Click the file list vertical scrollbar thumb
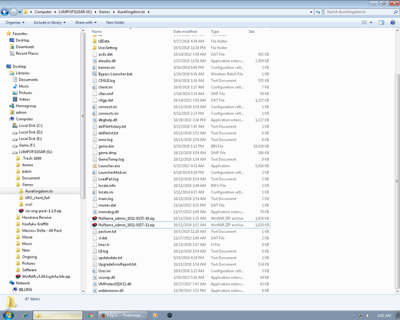Image resolution: width=400 pixels, height=320 pixels. (397, 181)
